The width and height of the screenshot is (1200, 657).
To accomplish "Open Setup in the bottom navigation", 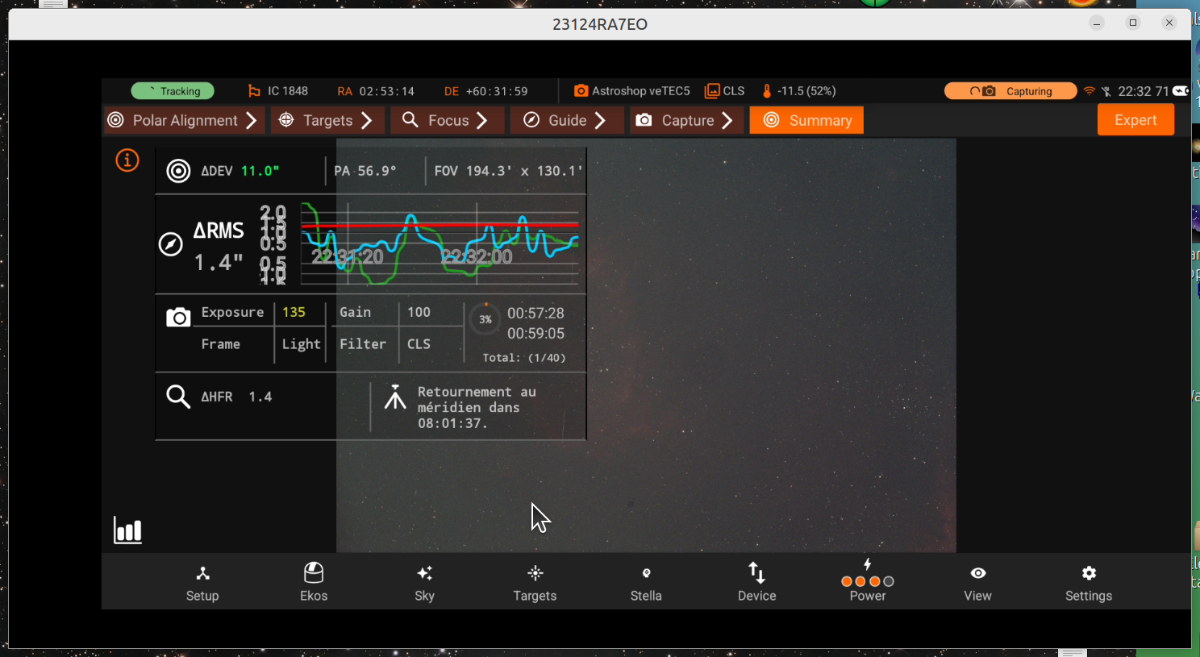I will (202, 583).
